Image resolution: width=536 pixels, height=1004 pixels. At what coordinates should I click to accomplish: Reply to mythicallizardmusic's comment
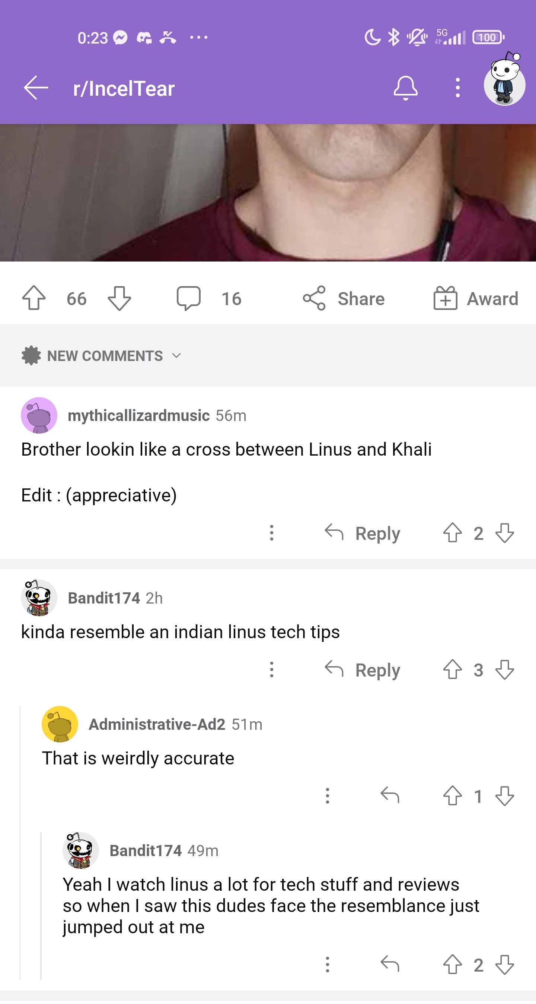click(x=363, y=533)
